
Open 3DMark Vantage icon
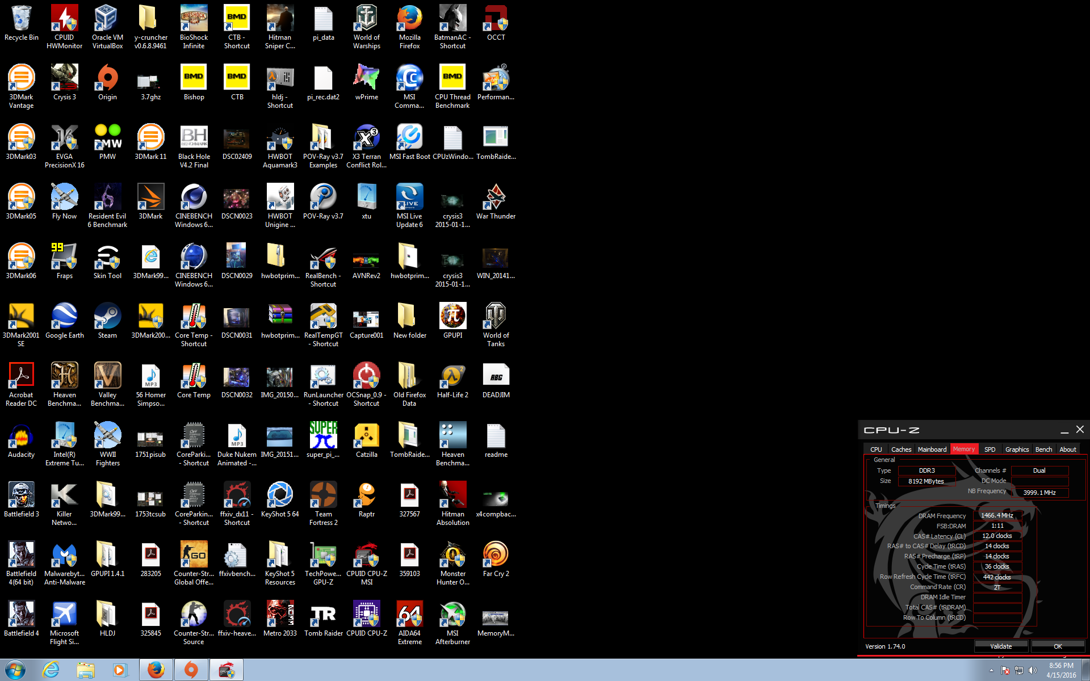[21, 86]
